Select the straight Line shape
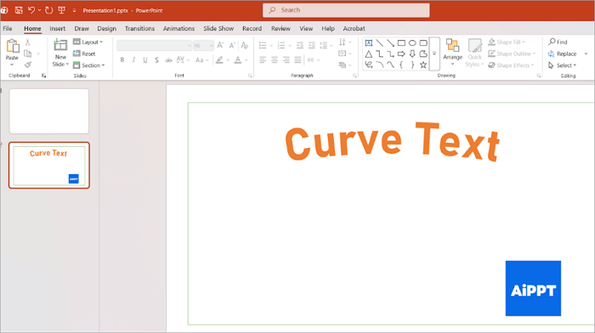 [x=379, y=42]
